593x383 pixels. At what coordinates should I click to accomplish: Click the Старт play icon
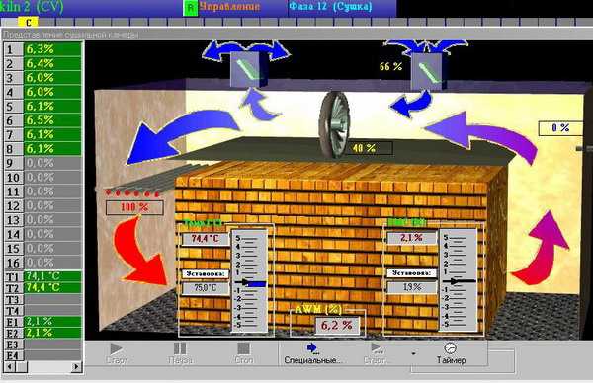[x=116, y=348]
